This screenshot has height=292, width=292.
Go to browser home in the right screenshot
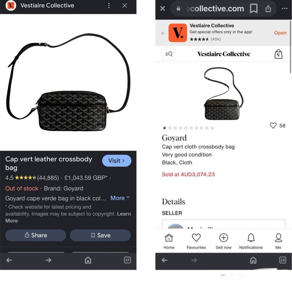[253, 260]
